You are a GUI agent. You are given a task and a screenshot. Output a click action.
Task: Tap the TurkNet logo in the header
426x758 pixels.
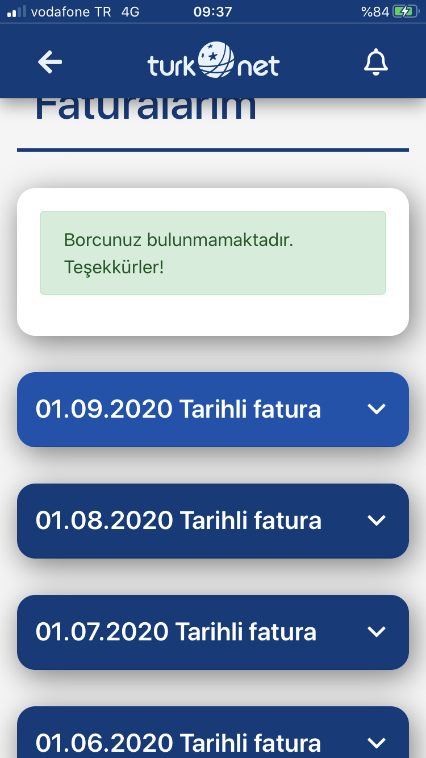[214, 60]
